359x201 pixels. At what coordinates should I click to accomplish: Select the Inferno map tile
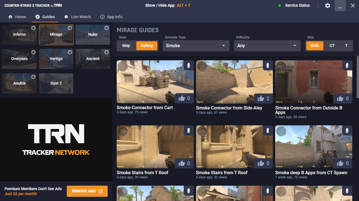click(19, 35)
